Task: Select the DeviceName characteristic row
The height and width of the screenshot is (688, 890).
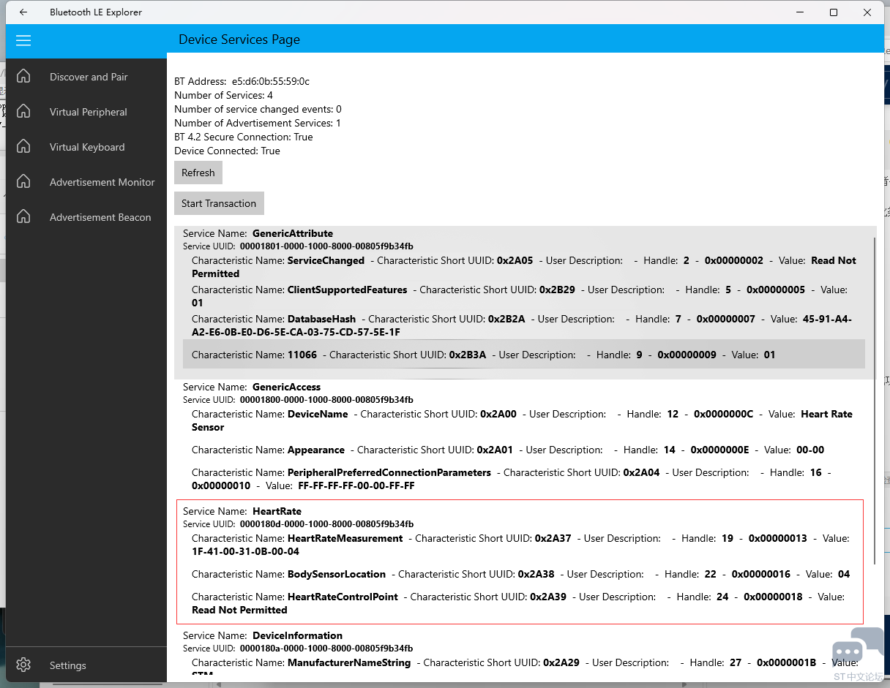Action: [524, 420]
